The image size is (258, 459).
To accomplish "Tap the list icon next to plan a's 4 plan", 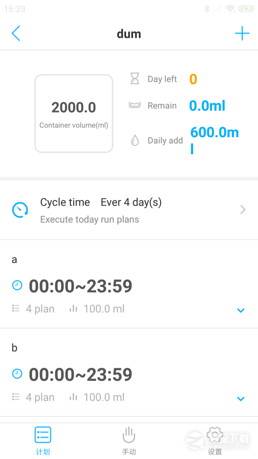I will tap(16, 309).
